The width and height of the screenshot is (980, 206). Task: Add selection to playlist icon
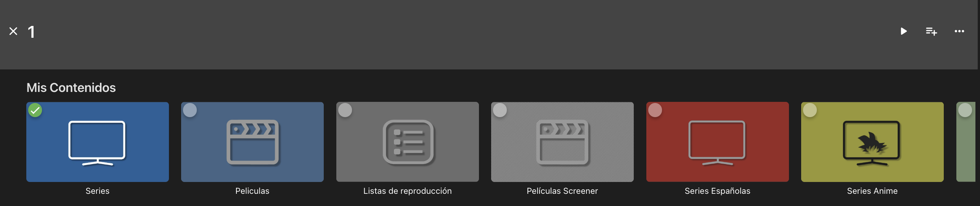(x=931, y=31)
